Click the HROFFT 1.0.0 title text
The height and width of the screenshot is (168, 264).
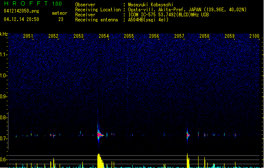pyautogui.click(x=33, y=3)
